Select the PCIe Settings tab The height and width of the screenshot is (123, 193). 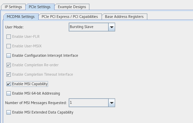pyautogui.click(x=40, y=7)
